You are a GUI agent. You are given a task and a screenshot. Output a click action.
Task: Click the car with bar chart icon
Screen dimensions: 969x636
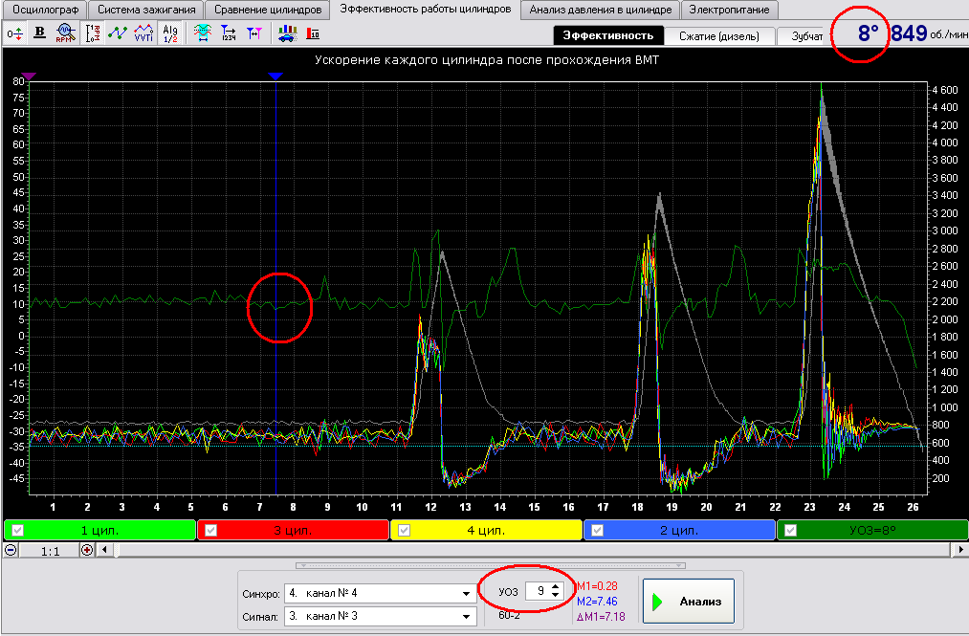pos(287,33)
